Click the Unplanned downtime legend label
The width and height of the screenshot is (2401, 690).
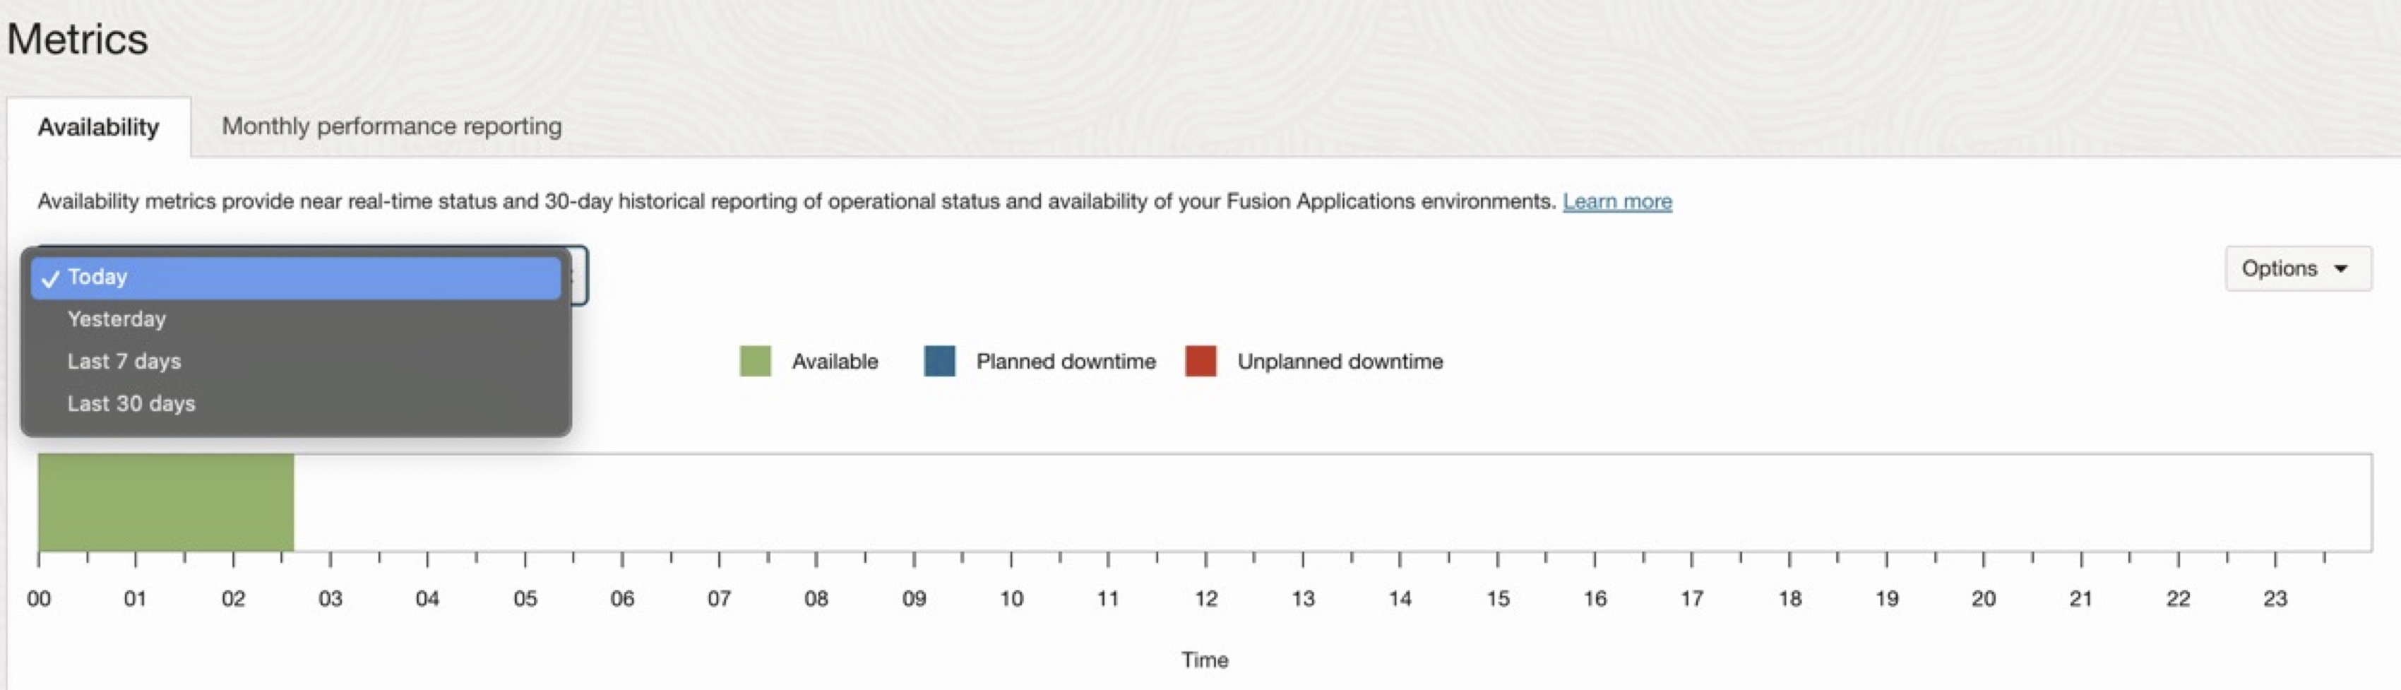pyautogui.click(x=1340, y=361)
